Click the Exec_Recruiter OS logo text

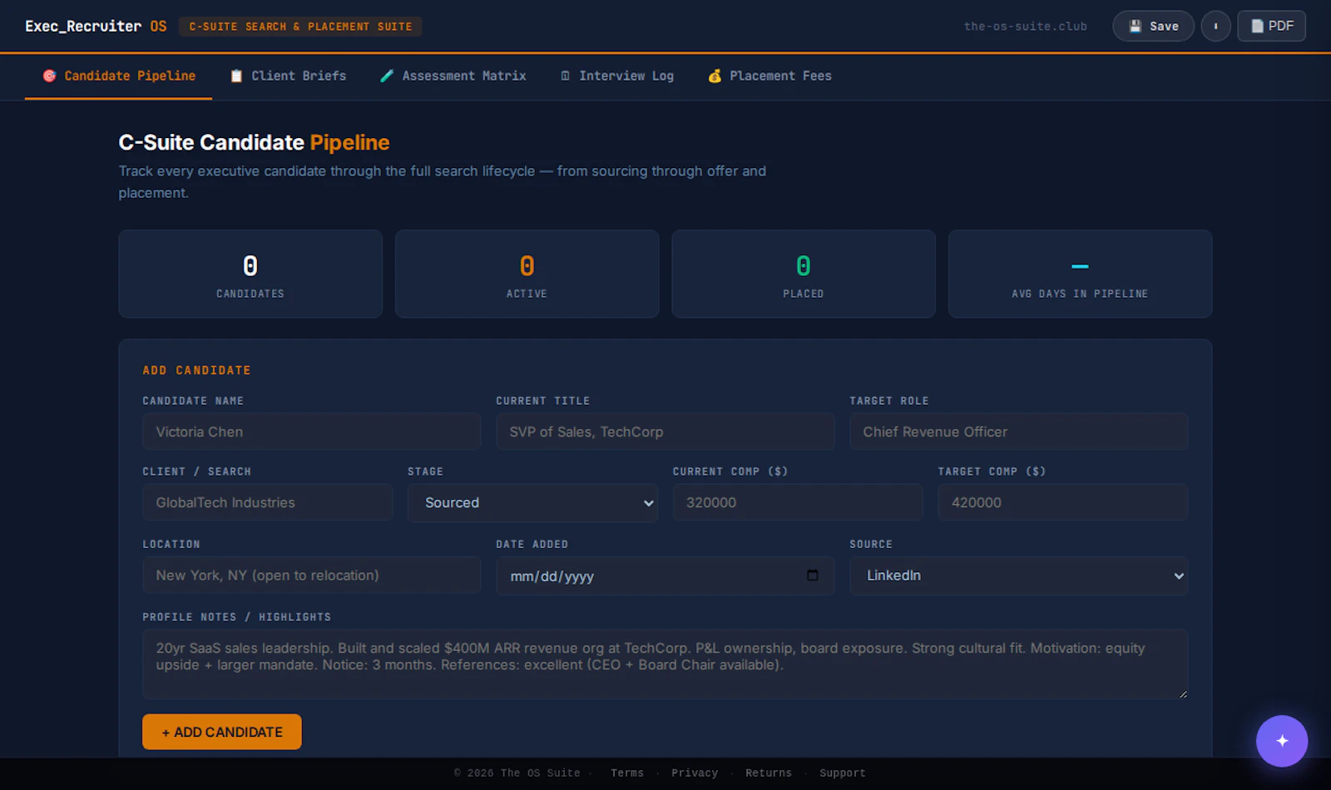click(x=96, y=27)
